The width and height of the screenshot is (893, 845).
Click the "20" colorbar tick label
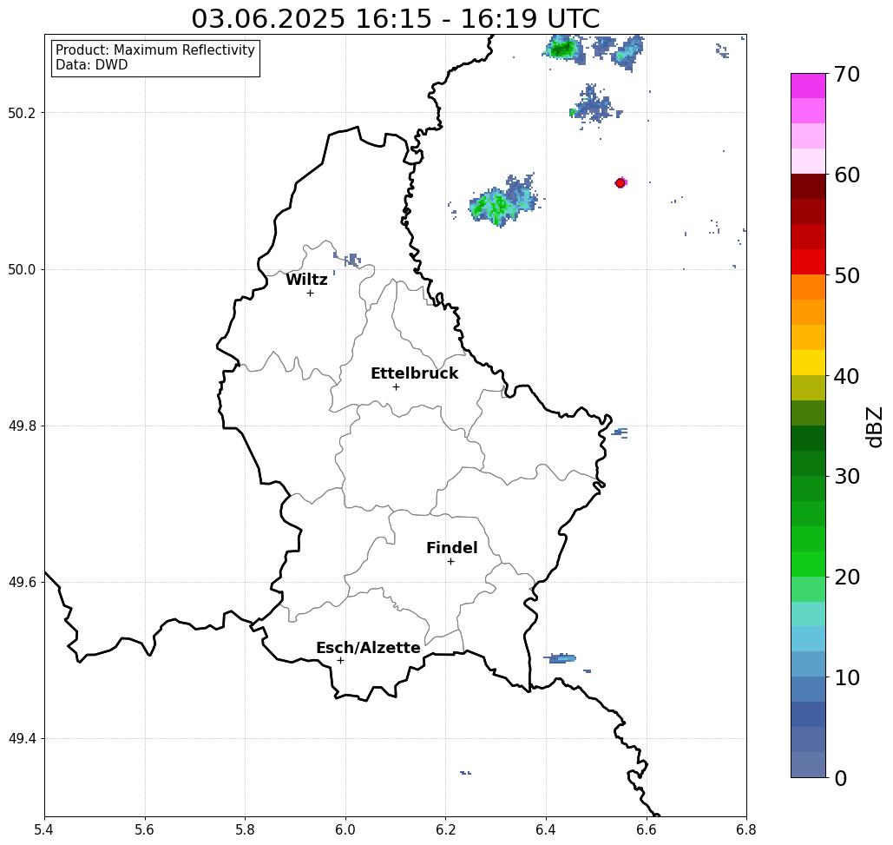click(x=846, y=578)
